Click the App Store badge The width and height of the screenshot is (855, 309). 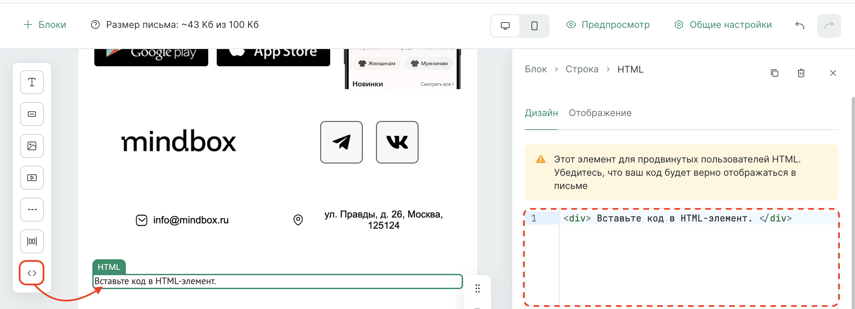click(x=273, y=57)
